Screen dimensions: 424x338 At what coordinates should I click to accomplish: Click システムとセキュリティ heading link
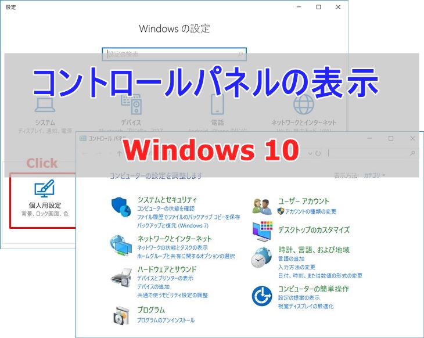(167, 200)
